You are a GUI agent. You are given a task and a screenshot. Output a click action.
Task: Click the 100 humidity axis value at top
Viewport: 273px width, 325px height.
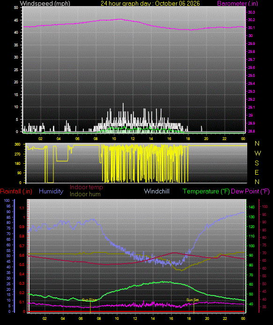[7, 200]
